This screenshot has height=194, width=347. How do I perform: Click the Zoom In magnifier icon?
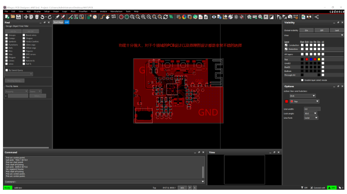144,17
